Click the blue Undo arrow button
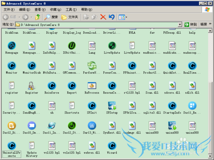214x160 pixels. 112,17
